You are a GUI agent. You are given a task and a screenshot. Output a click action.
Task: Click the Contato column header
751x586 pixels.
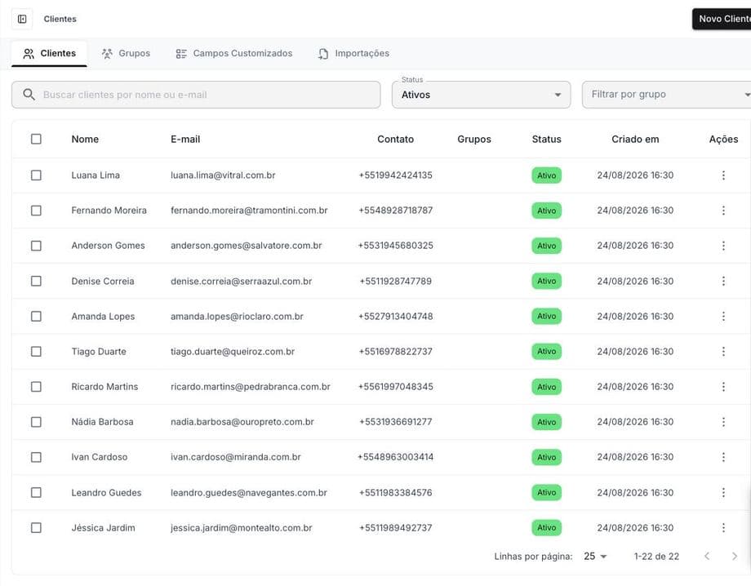coord(396,139)
